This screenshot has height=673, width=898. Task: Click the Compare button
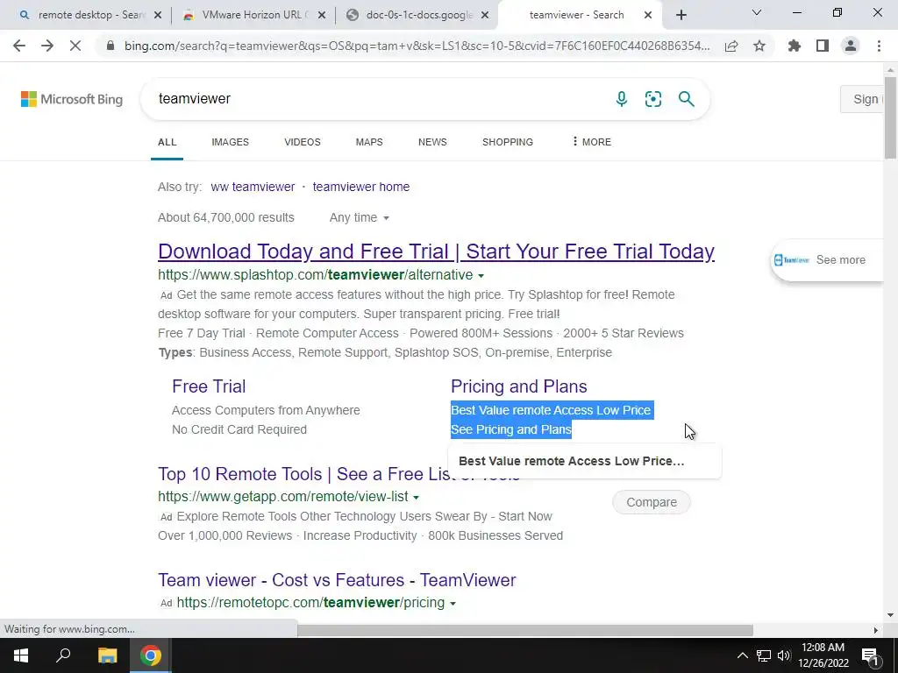coord(652,502)
